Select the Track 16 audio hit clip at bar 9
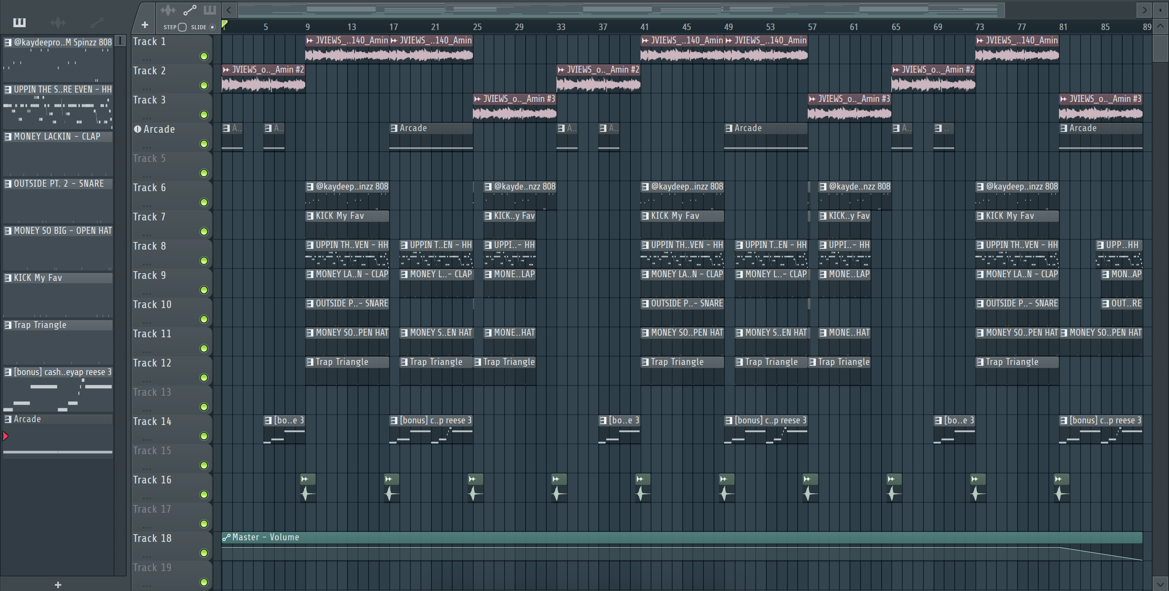The height and width of the screenshot is (591, 1169). pyautogui.click(x=308, y=487)
